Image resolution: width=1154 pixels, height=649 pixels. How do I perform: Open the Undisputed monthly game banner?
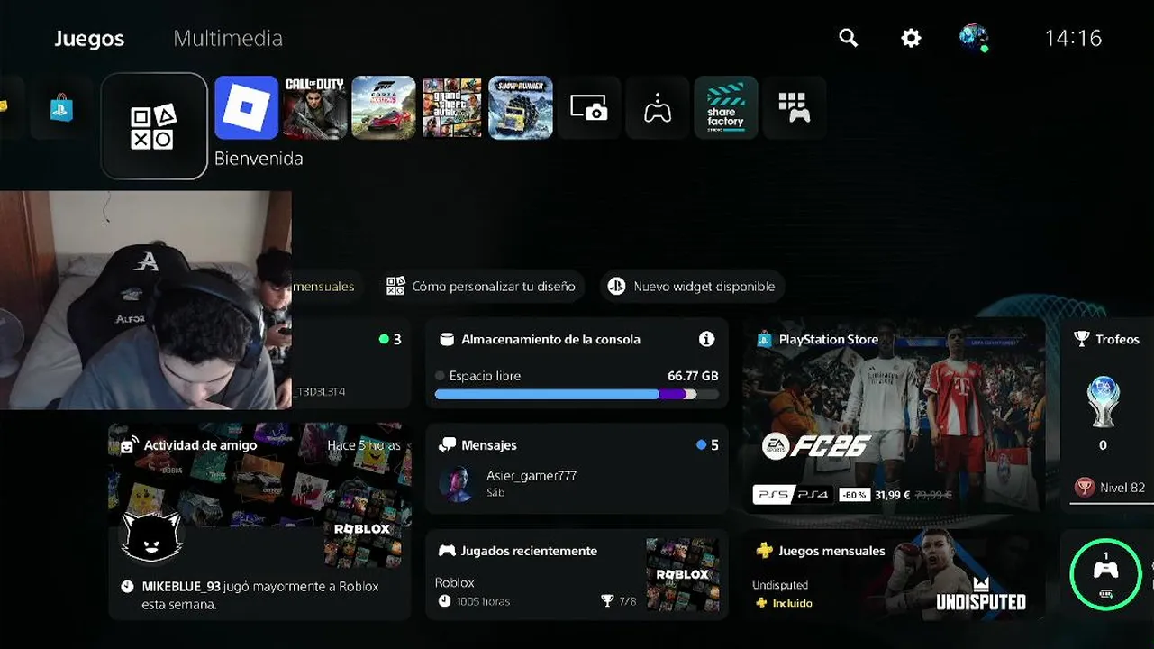click(895, 574)
